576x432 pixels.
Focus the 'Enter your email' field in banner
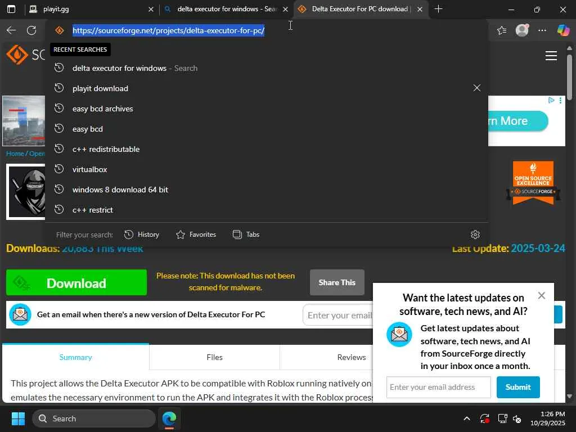click(338, 315)
